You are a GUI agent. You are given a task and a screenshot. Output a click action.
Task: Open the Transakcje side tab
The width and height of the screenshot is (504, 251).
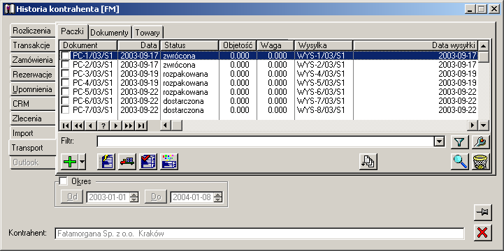coord(32,45)
